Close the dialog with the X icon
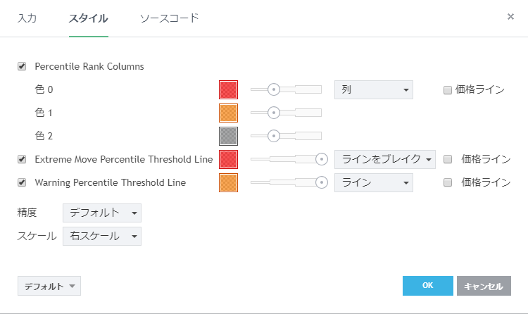Viewport: 528px width, 314px height. tap(510, 17)
